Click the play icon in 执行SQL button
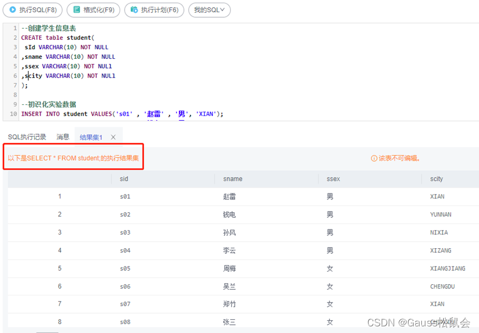The image size is (479, 333). (x=13, y=10)
